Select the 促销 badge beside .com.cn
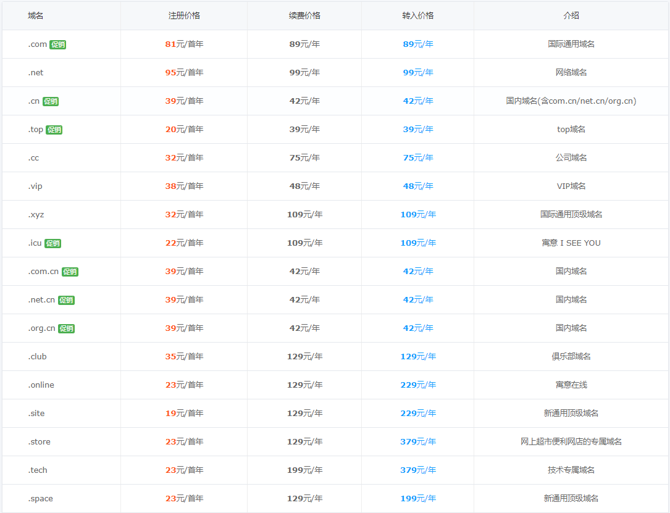Screen dimensions: 670x513 [70, 272]
